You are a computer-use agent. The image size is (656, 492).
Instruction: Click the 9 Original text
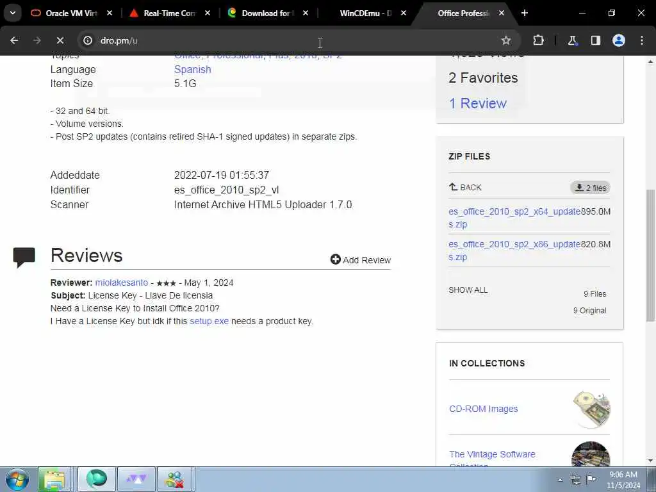589,311
